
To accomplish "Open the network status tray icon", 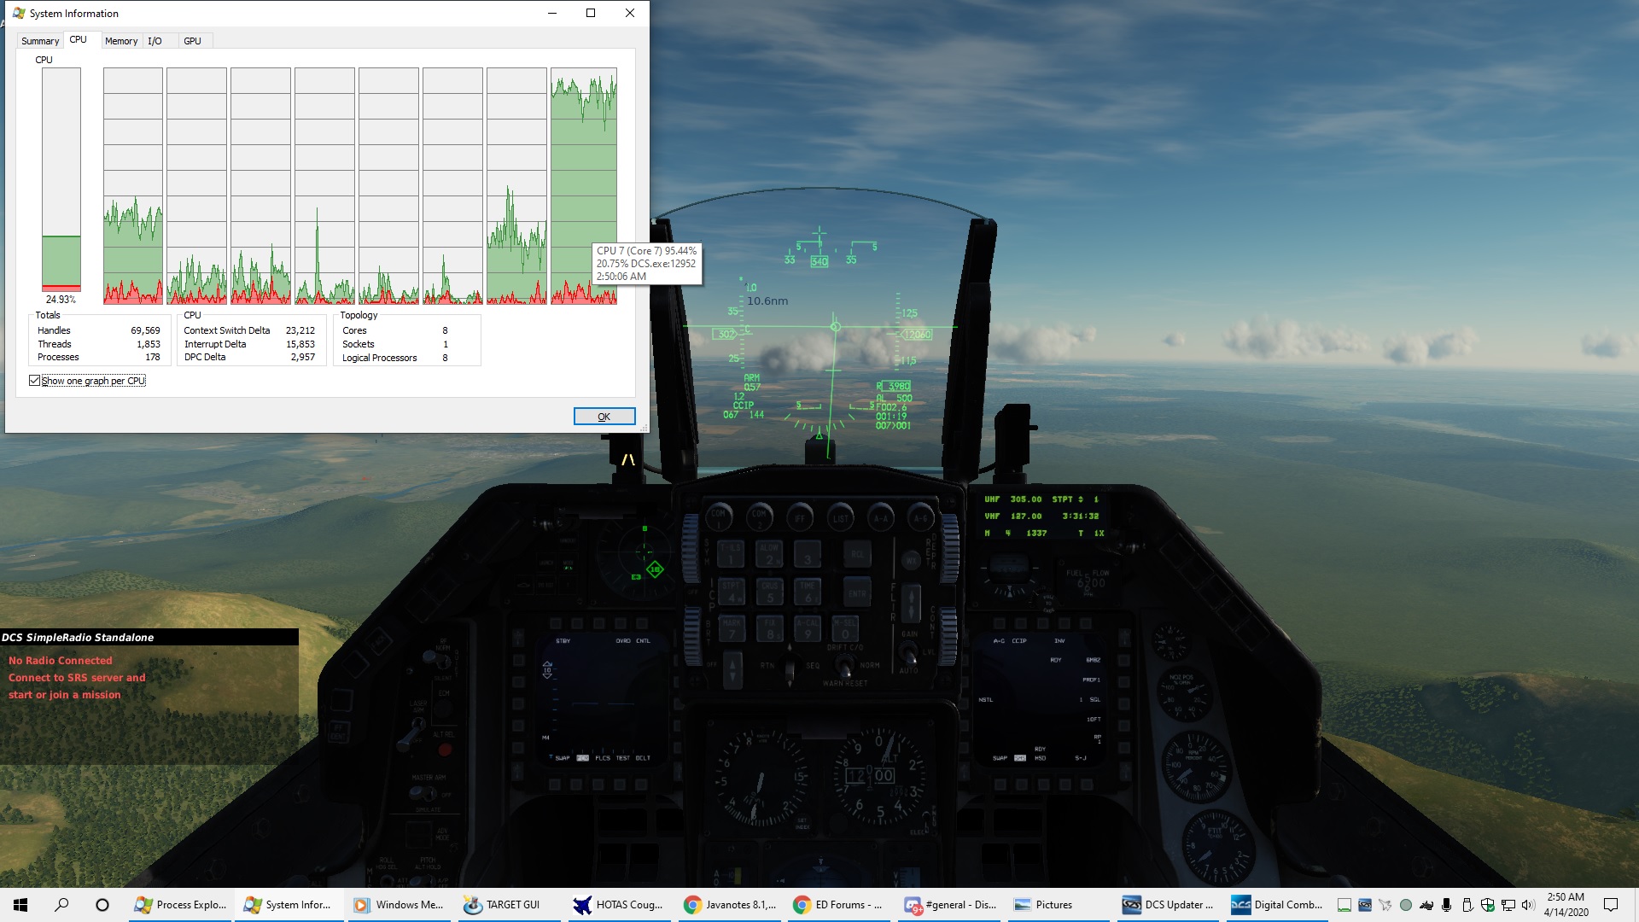I will tap(1508, 905).
